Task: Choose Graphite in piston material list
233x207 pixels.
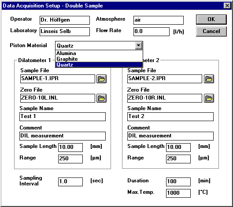Action: 99,59
